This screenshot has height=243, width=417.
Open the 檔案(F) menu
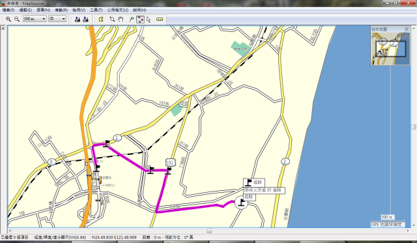8,10
